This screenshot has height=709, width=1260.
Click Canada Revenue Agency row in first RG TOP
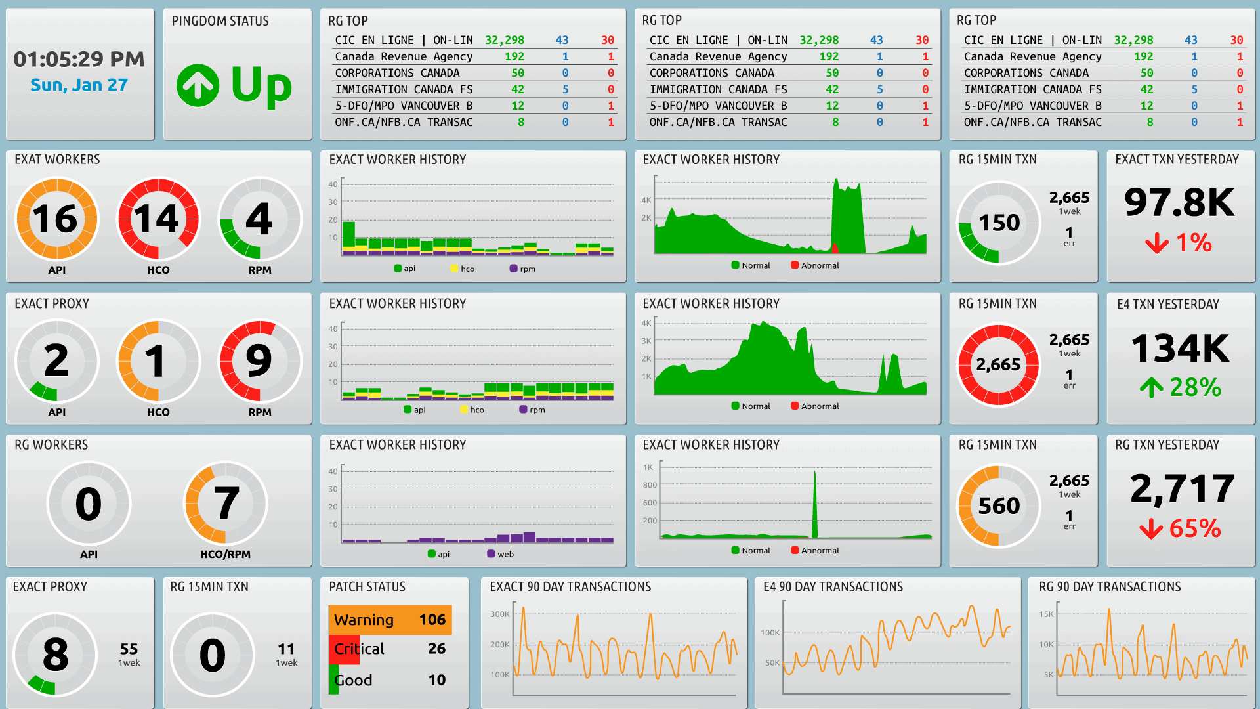click(404, 56)
